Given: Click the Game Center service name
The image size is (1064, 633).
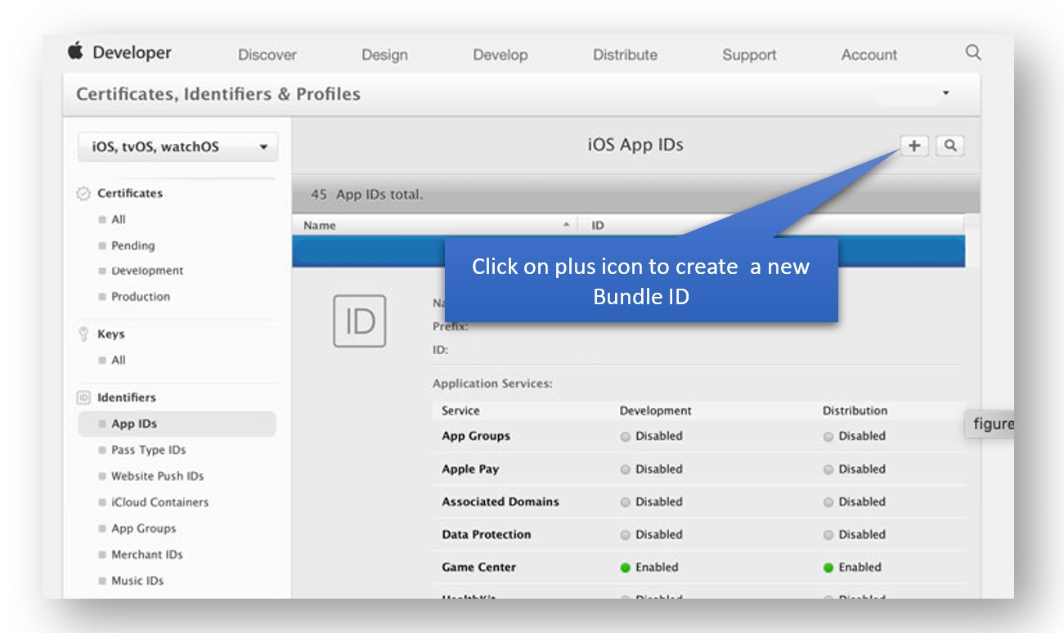Looking at the screenshot, I should pyautogui.click(x=479, y=567).
